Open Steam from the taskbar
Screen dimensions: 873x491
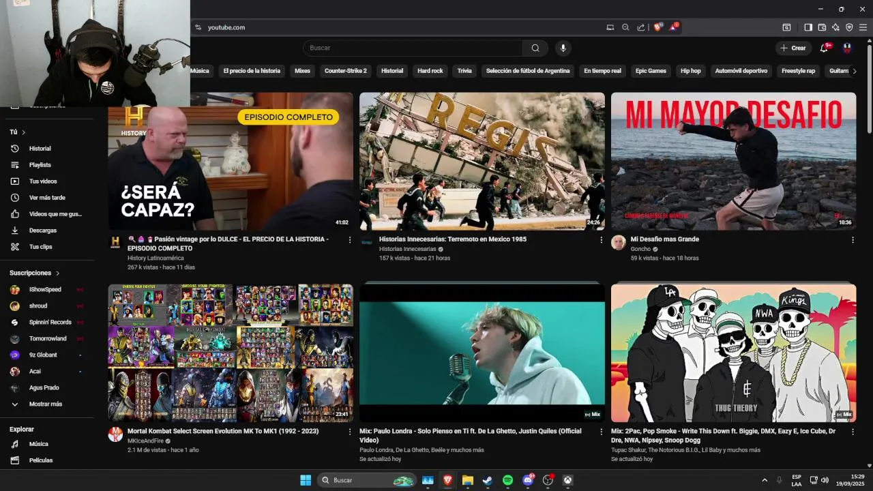pos(487,480)
